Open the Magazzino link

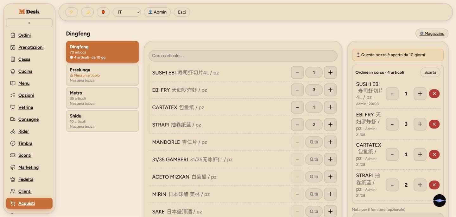click(x=432, y=33)
